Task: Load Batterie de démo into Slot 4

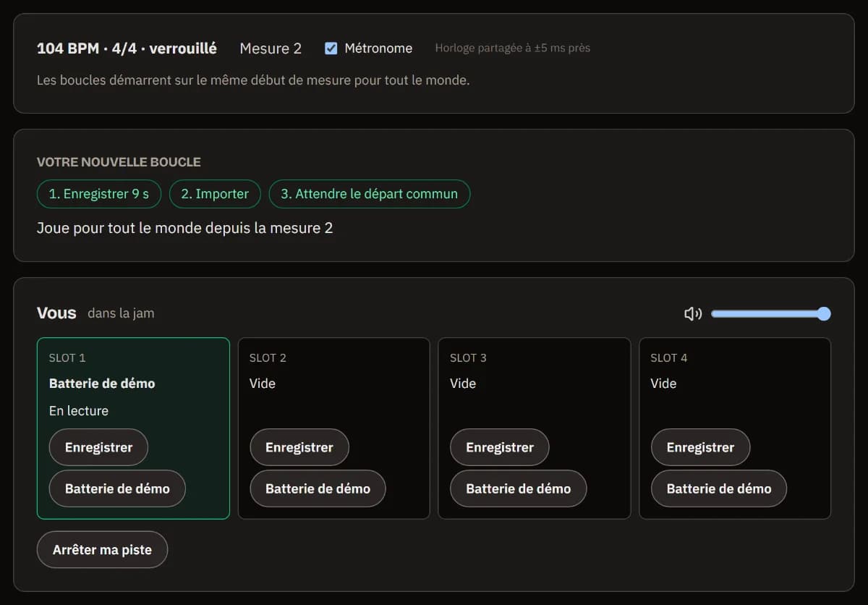Action: 719,488
